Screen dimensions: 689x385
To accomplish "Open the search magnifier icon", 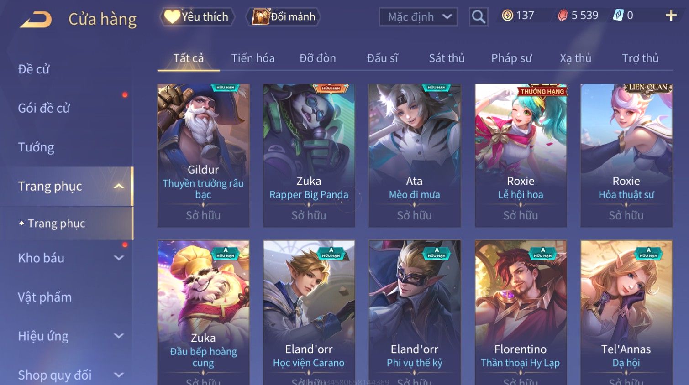I will pos(479,17).
